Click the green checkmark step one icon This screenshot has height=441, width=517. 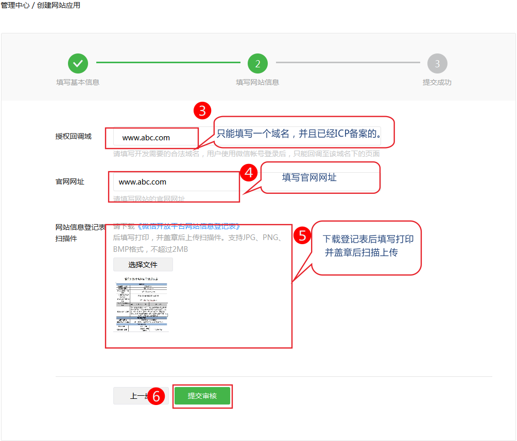click(x=78, y=64)
